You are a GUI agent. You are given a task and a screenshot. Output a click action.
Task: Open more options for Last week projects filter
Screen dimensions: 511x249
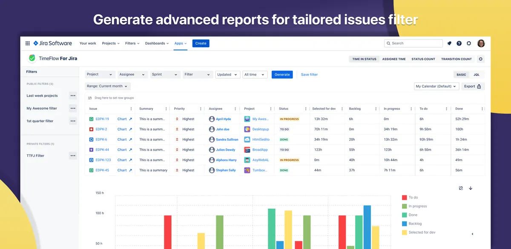pos(73,95)
